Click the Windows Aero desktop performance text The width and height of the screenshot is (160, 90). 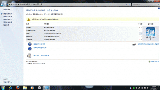click(x=52, y=33)
